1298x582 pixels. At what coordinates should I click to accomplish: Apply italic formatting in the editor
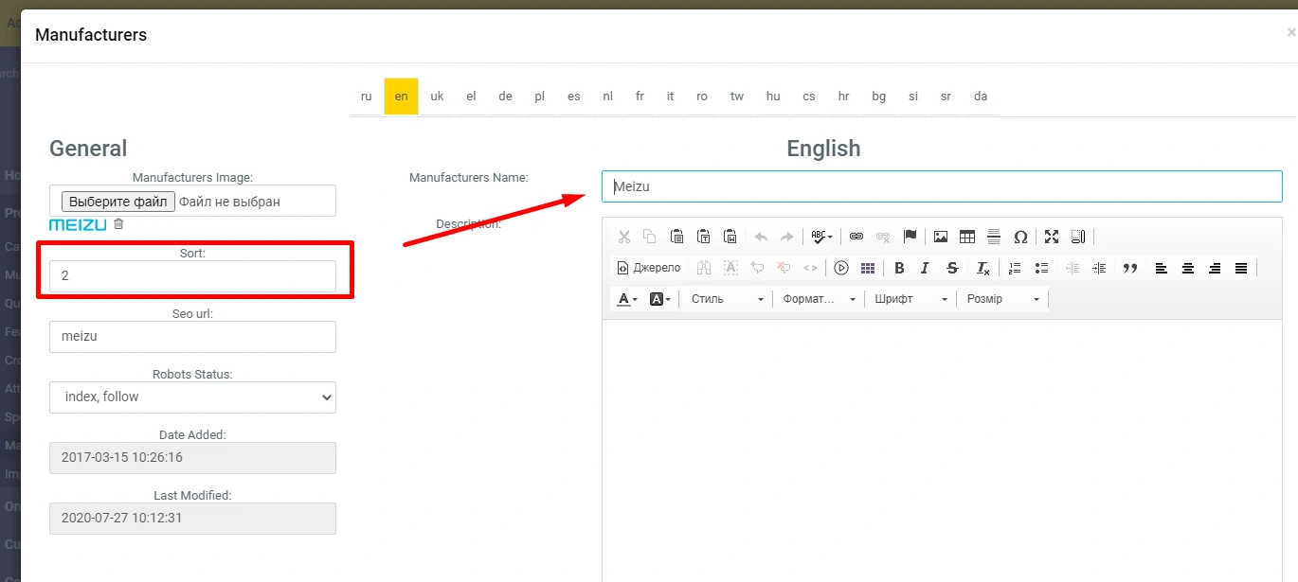pyautogui.click(x=926, y=268)
